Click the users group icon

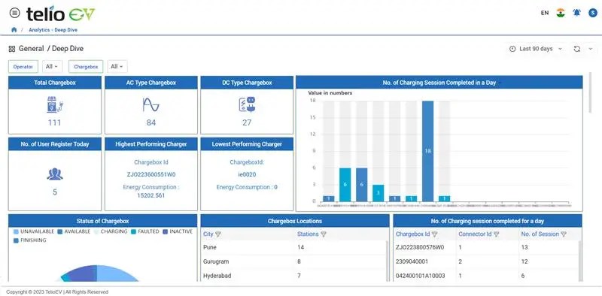pos(55,174)
